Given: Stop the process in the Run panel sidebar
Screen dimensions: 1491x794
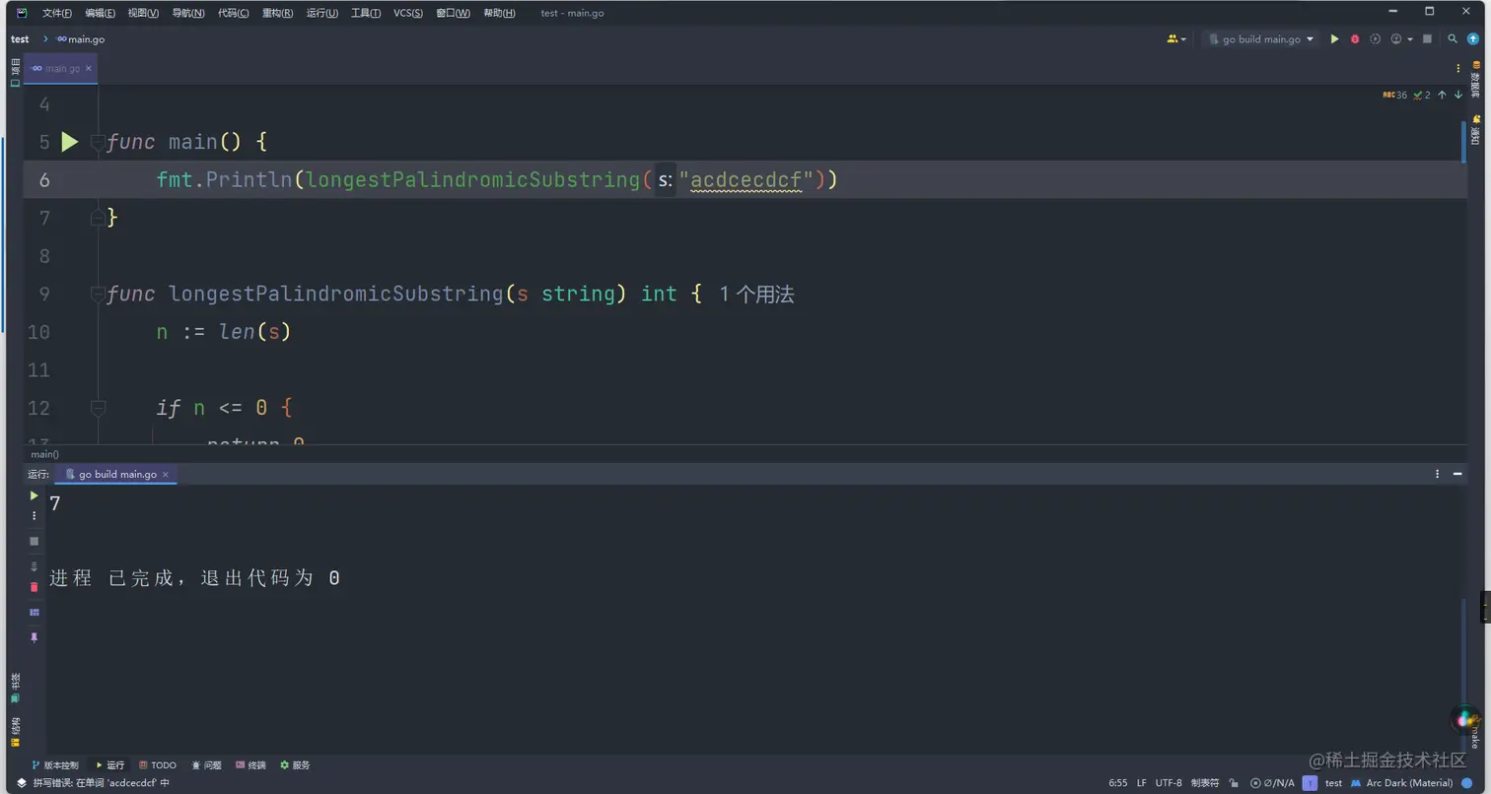Looking at the screenshot, I should (x=35, y=541).
